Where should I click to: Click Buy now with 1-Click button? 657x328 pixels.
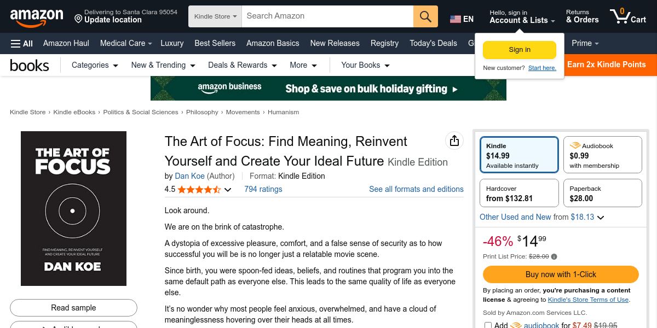(561, 274)
